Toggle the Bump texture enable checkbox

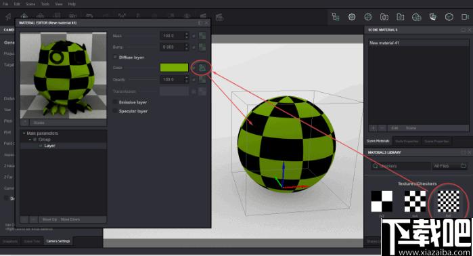pos(194,47)
